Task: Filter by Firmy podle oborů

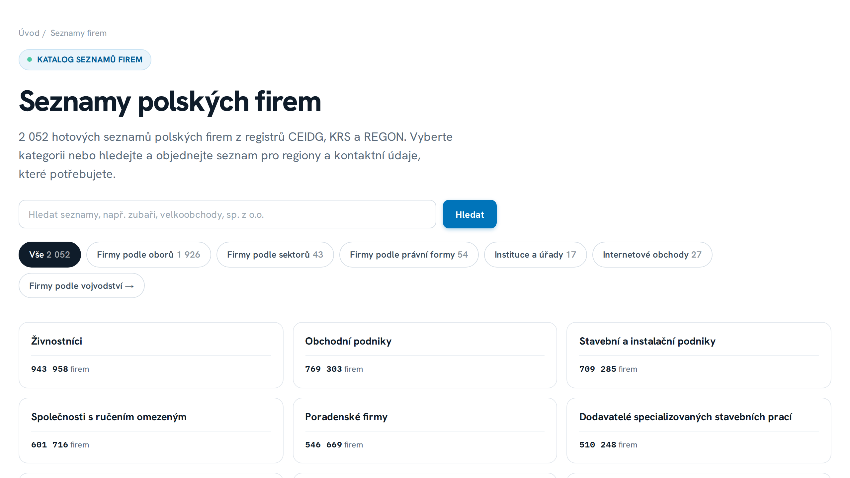Action: point(148,255)
